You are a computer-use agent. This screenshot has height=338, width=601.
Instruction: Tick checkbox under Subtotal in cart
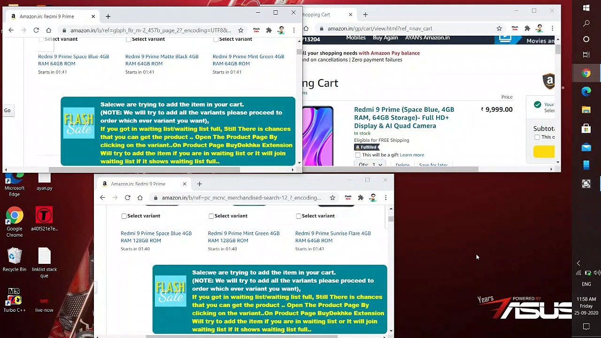[537, 137]
